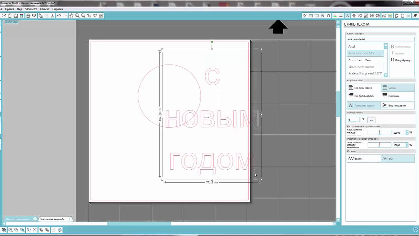Open the Trace panel icon
The image size is (419, 236).
coord(390,16)
